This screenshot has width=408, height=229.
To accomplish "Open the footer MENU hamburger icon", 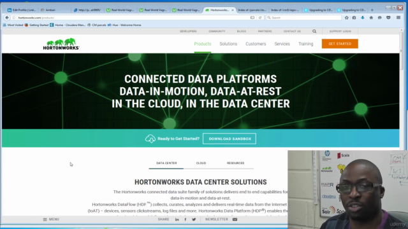I will click(45, 219).
